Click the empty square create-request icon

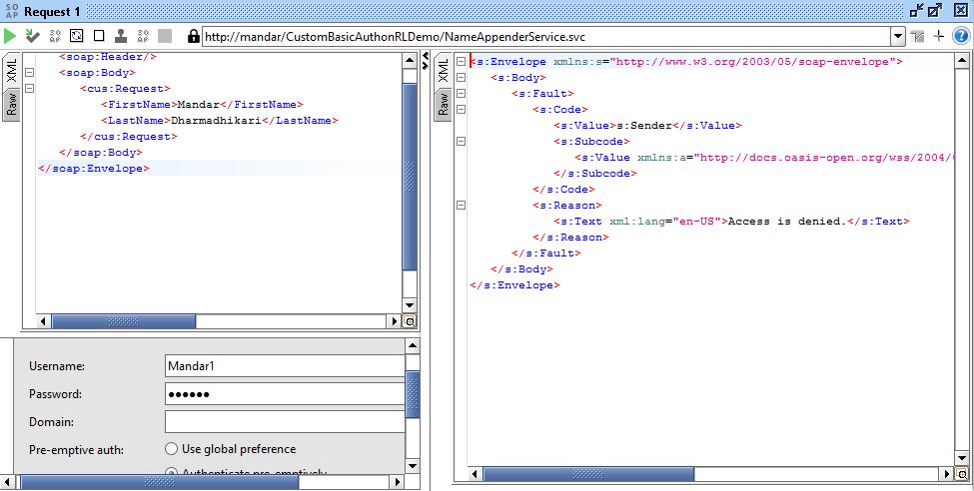point(99,36)
